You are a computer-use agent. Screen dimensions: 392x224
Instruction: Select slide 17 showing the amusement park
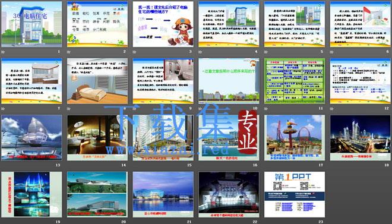pyautogui.click(x=295, y=138)
